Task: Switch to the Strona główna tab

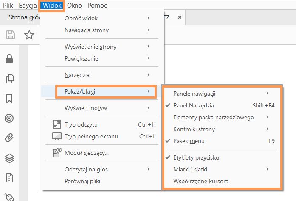Action: tap(24, 17)
